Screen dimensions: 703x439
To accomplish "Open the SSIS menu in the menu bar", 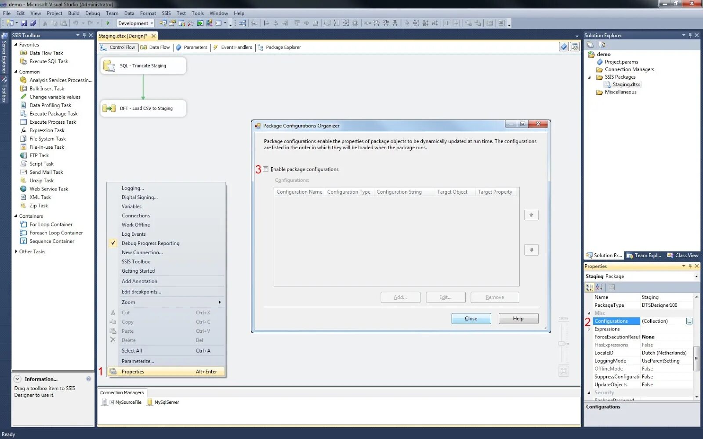I will (x=166, y=13).
